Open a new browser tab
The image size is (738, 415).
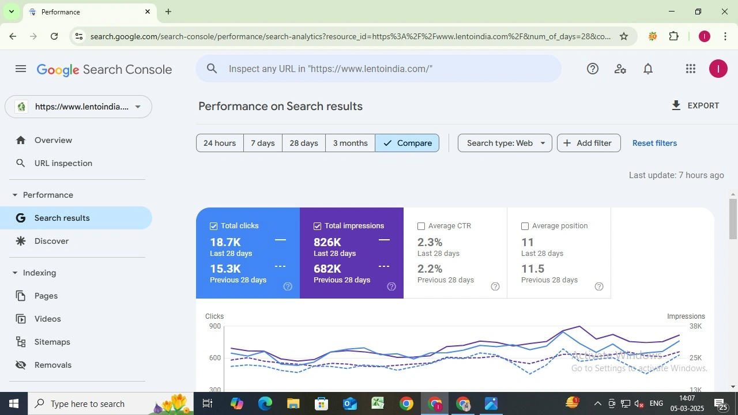pyautogui.click(x=168, y=12)
